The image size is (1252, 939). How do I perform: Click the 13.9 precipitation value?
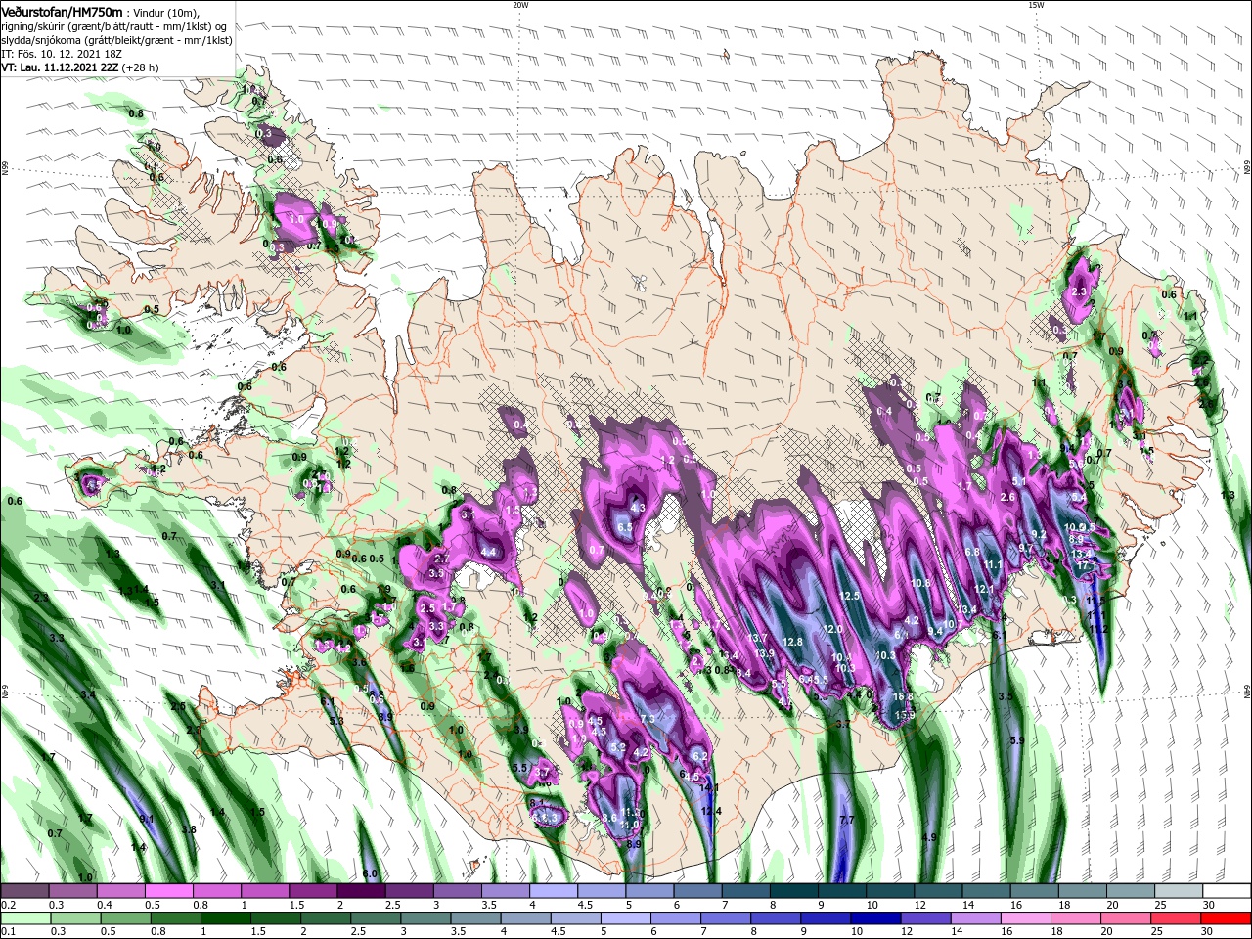click(764, 653)
